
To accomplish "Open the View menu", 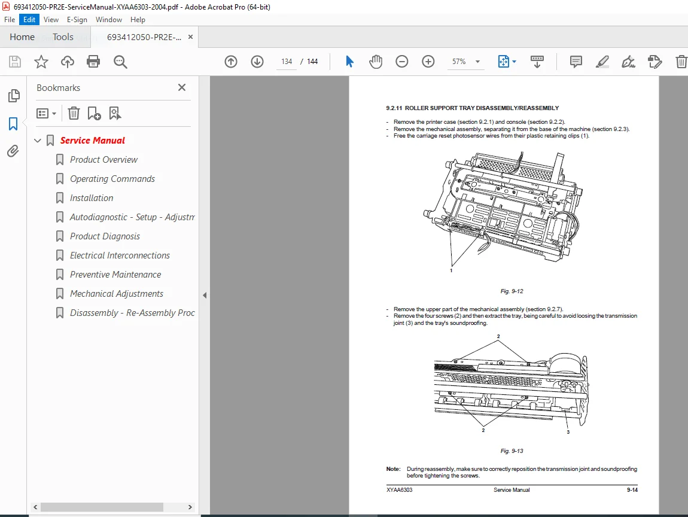I will tap(51, 20).
